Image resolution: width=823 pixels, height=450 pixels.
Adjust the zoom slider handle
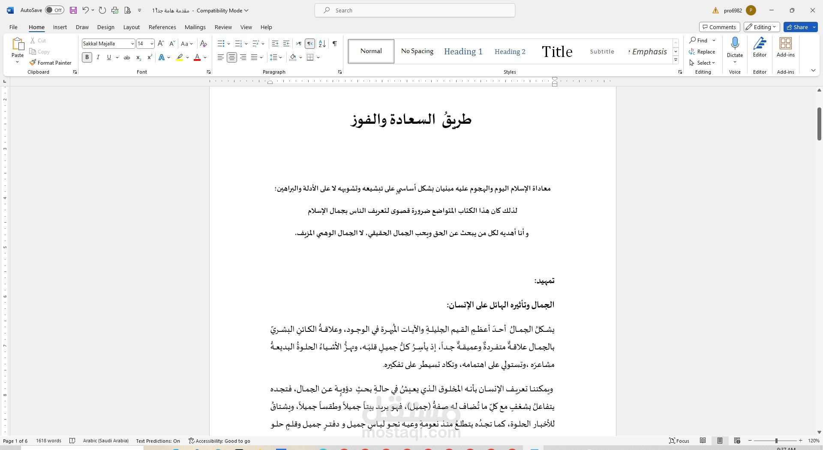[776, 441]
